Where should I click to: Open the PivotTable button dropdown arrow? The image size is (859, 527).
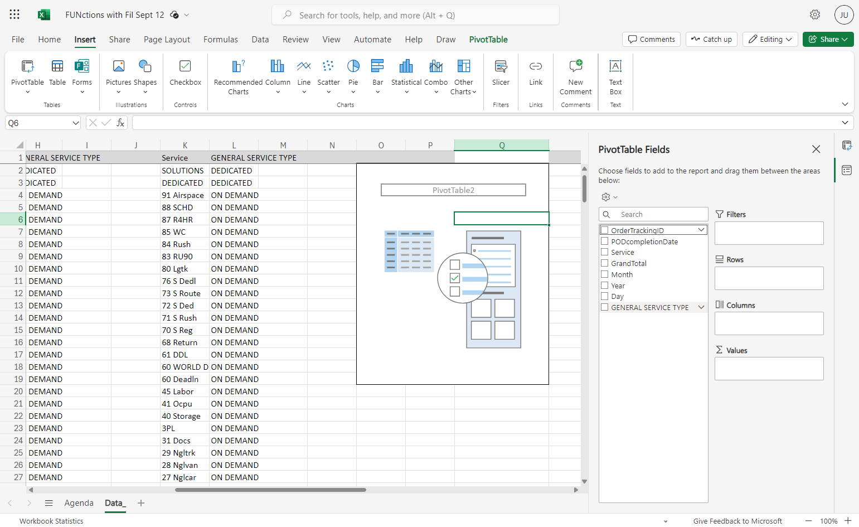click(x=27, y=92)
